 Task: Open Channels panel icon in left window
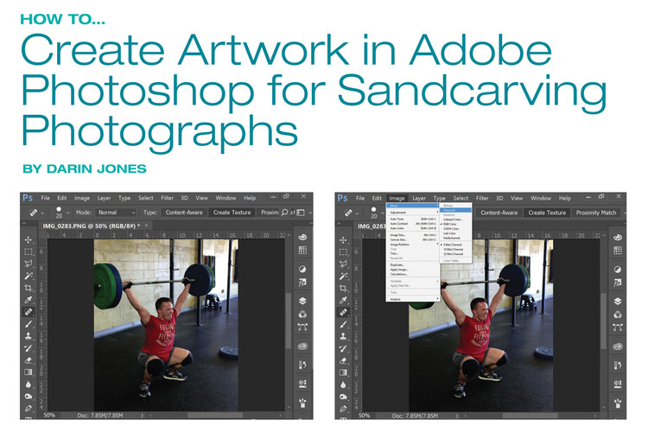[302, 314]
